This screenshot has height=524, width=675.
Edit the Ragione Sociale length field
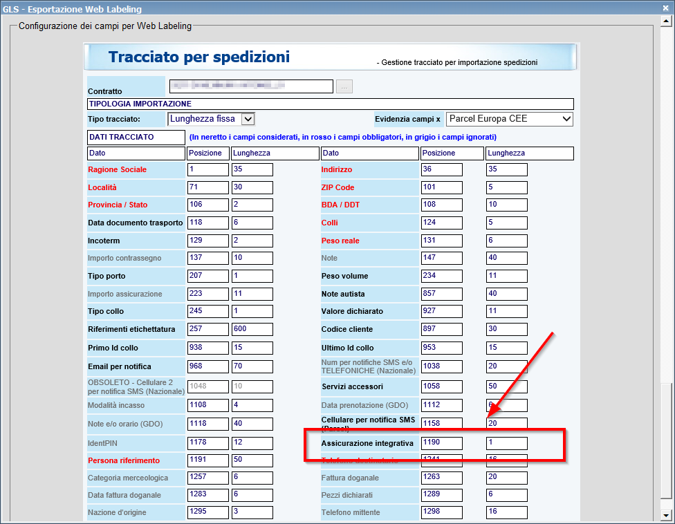click(252, 169)
